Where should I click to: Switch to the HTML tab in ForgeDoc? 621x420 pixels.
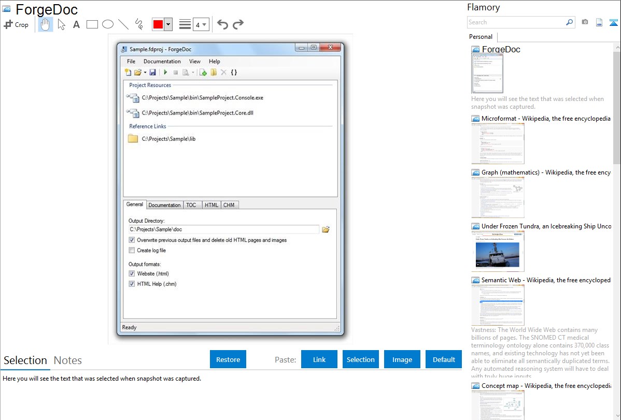211,205
